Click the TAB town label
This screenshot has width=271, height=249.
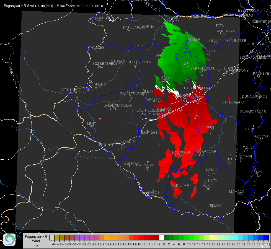click(x=196, y=115)
